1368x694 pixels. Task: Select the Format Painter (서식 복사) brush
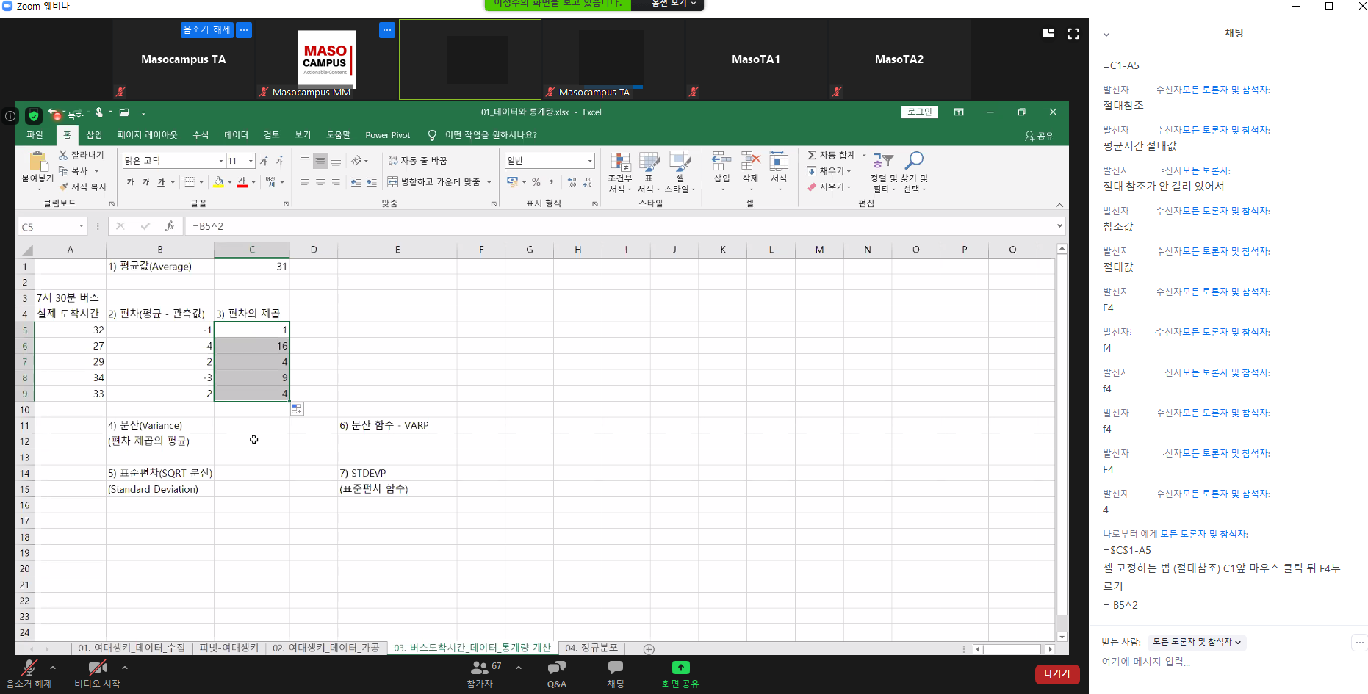64,187
